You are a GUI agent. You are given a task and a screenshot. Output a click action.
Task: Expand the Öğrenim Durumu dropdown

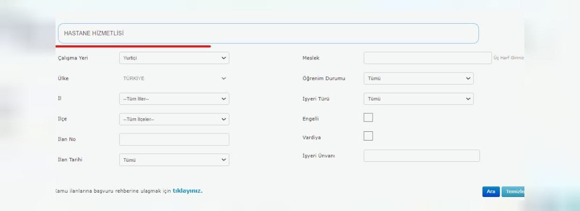click(x=418, y=78)
